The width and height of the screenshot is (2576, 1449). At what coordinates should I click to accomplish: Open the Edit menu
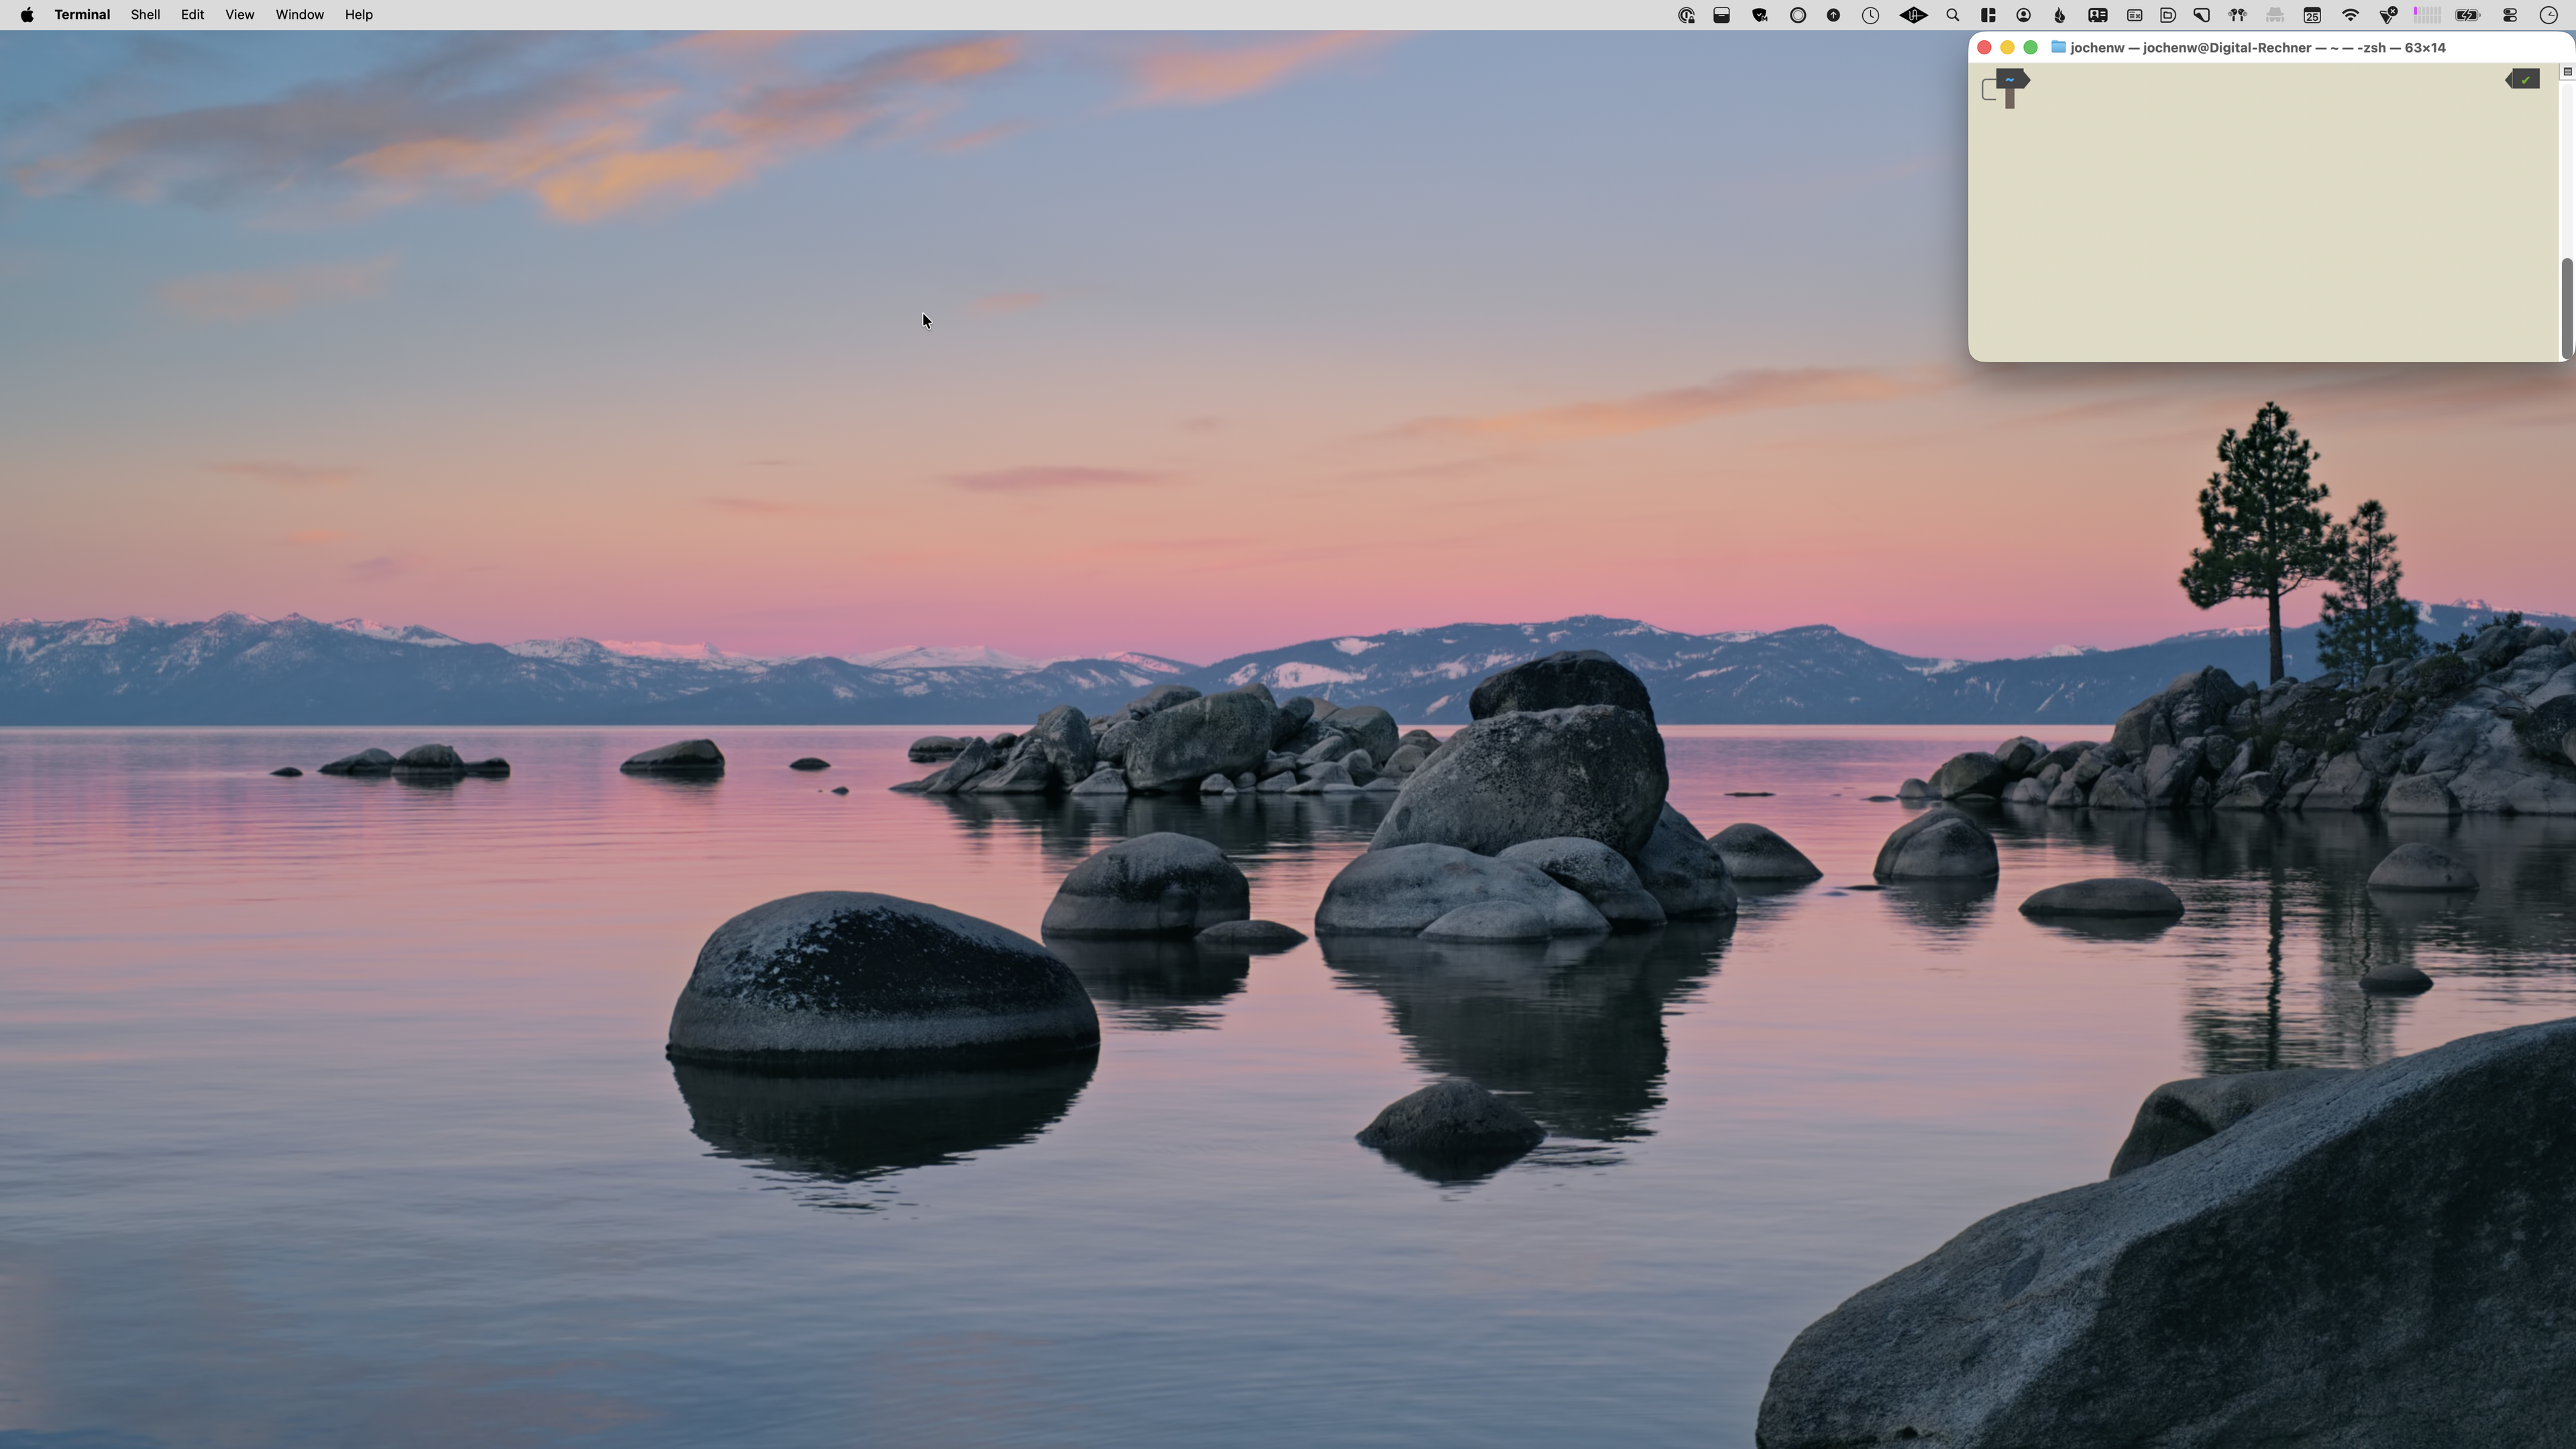click(192, 15)
